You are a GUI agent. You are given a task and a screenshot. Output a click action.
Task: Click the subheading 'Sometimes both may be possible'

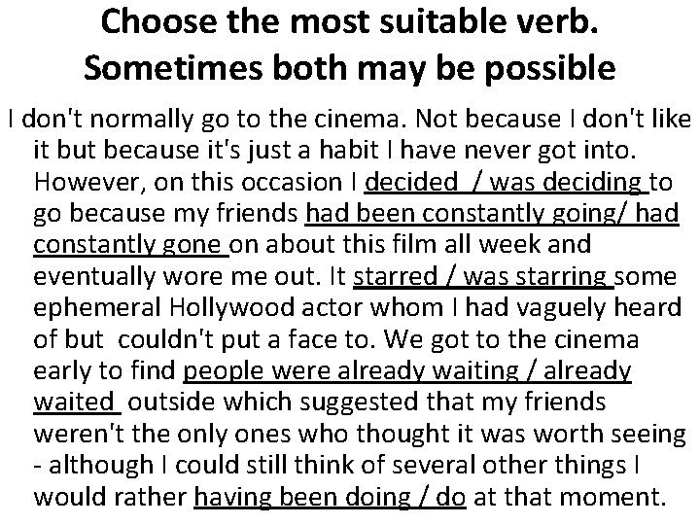350,68
